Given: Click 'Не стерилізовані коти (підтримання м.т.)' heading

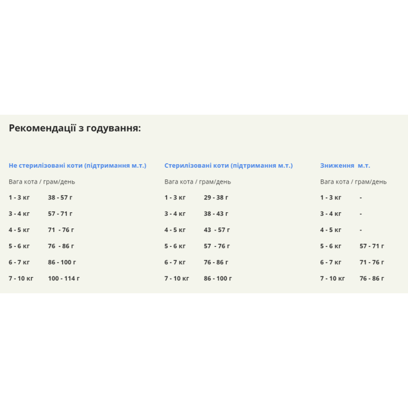Looking at the screenshot, I should coord(78,165).
